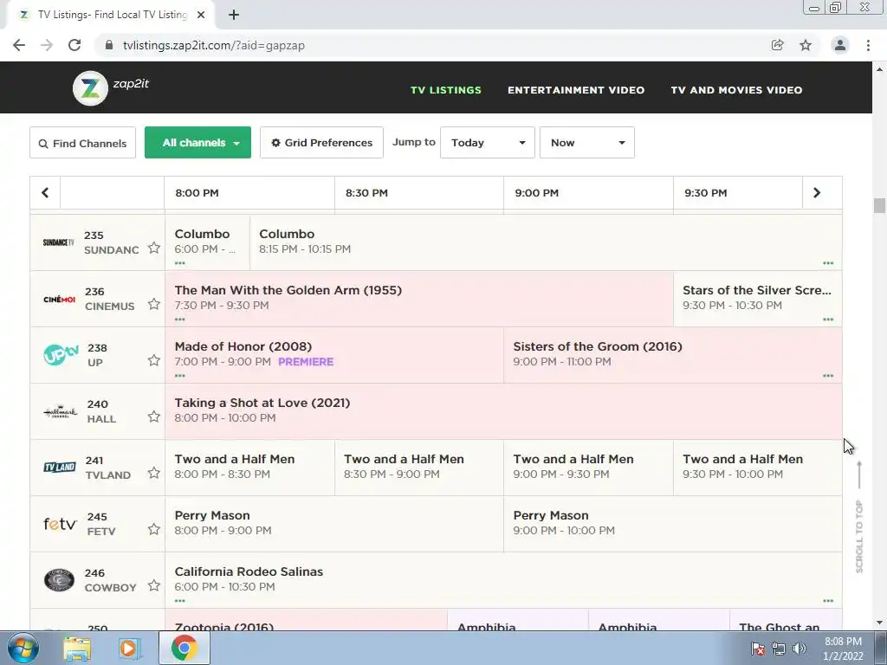This screenshot has height=665, width=887.
Task: Open California Rodeo Salinas listing
Action: point(503,579)
